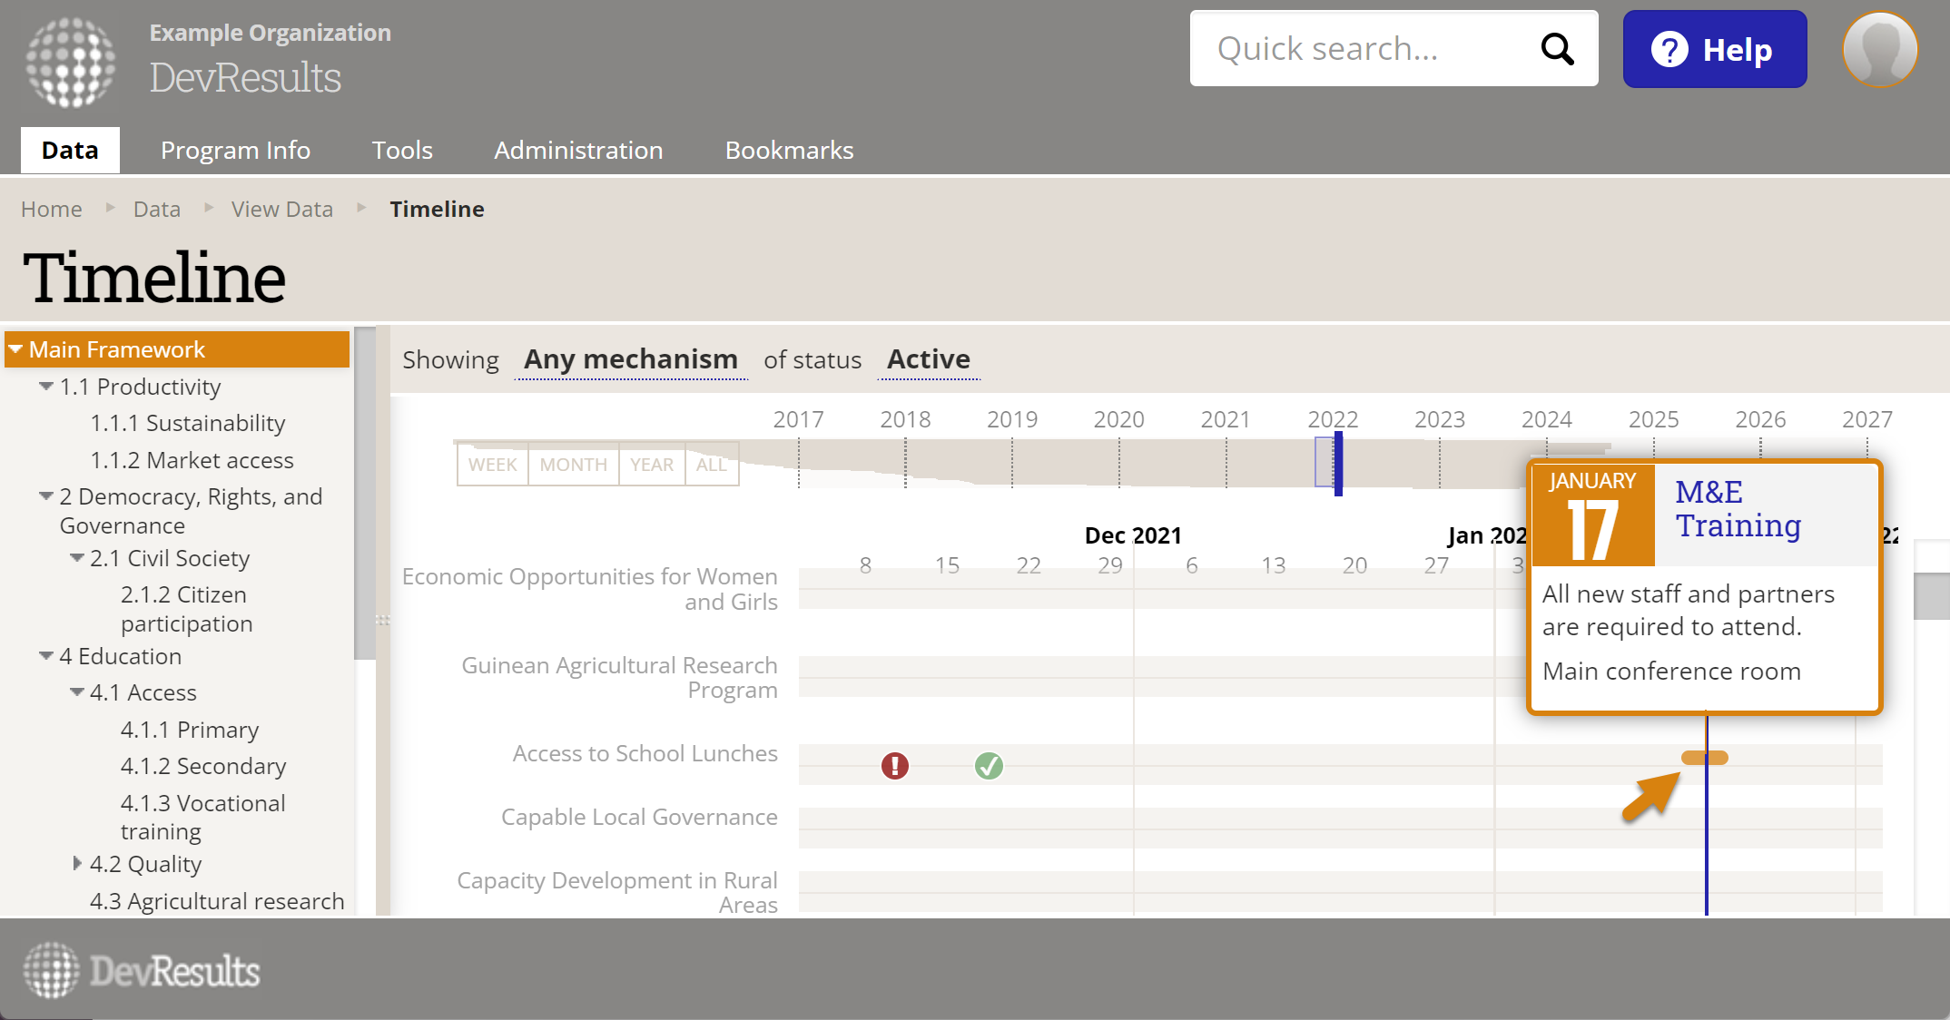Click the green checkmark marker on the timeline
Screen dimensions: 1950x1020
pyautogui.click(x=989, y=766)
